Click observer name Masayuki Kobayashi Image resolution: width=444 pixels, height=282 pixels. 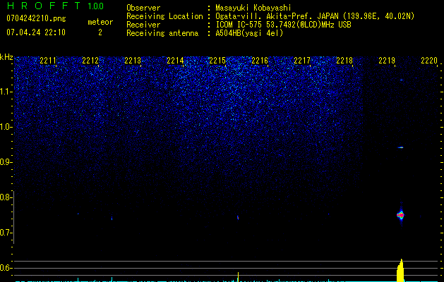click(x=253, y=8)
